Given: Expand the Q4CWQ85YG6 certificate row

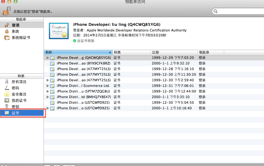Looking at the screenshot, I should pyautogui.click(x=48, y=58).
